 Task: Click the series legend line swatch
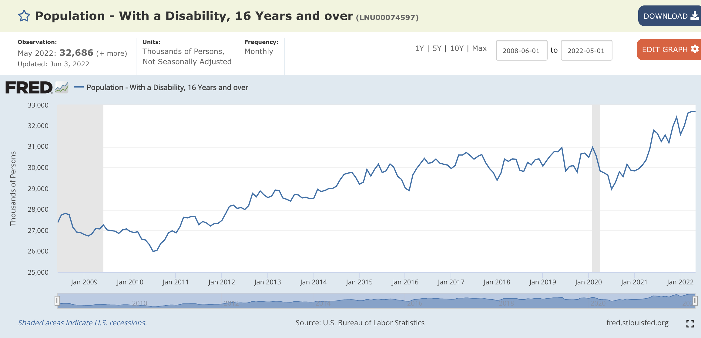79,87
